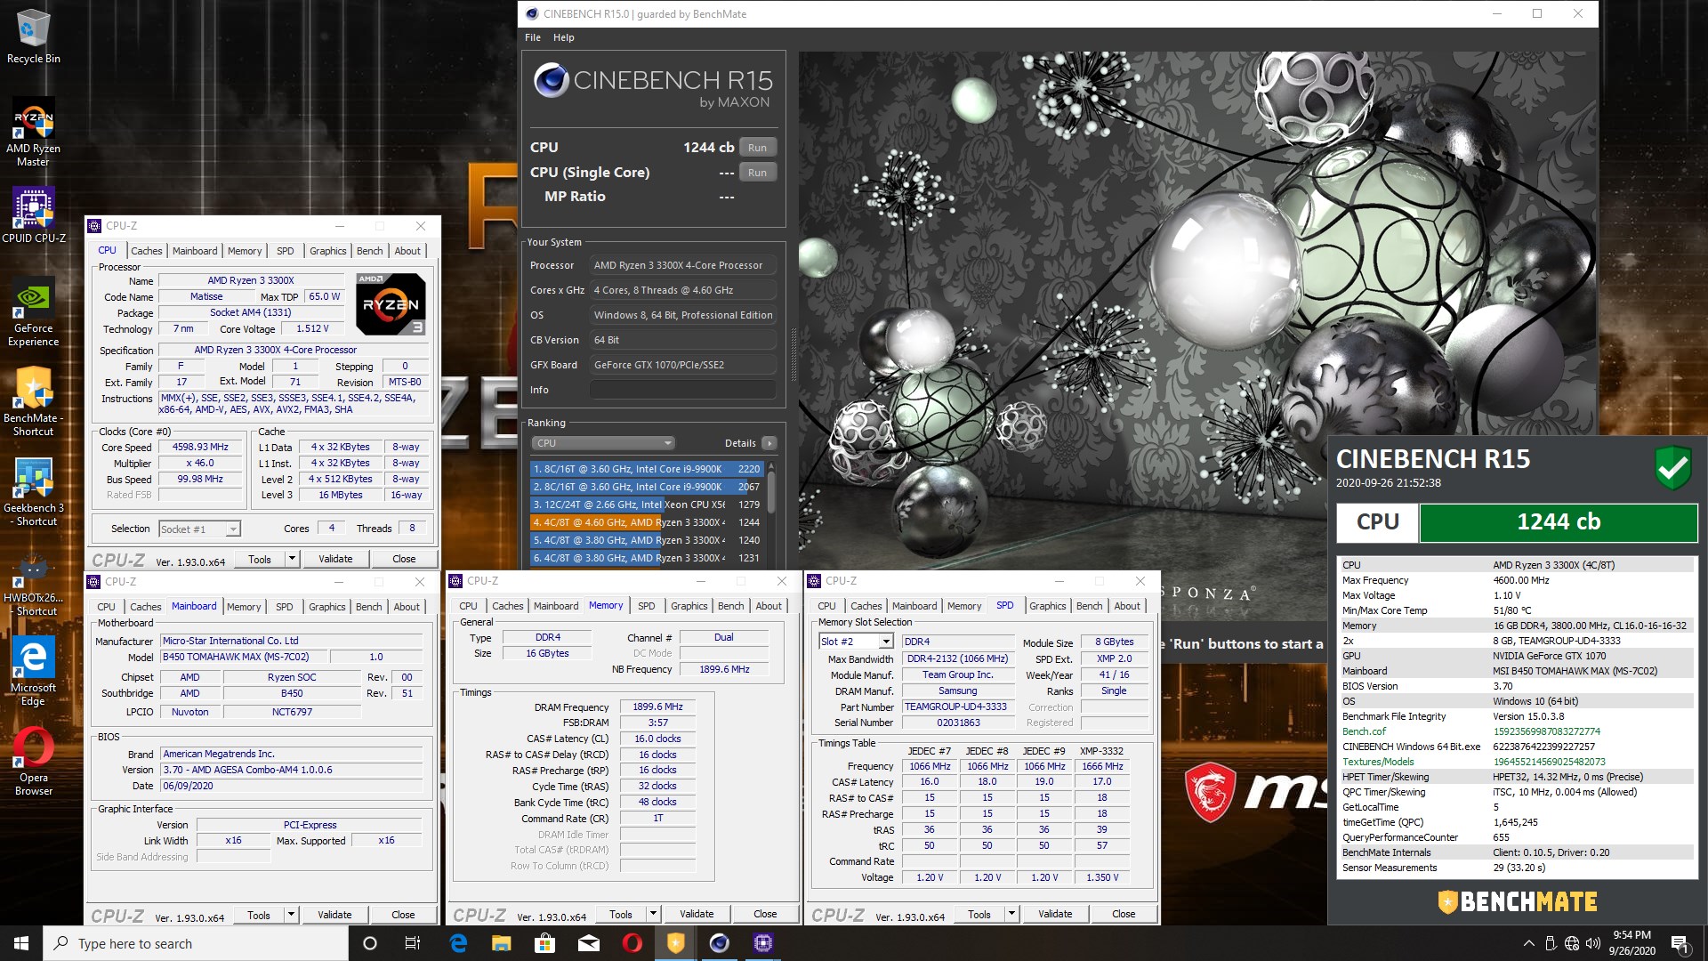Launch Microsoft Edge desktop icon
Screen dimensions: 1708x961
[33, 671]
